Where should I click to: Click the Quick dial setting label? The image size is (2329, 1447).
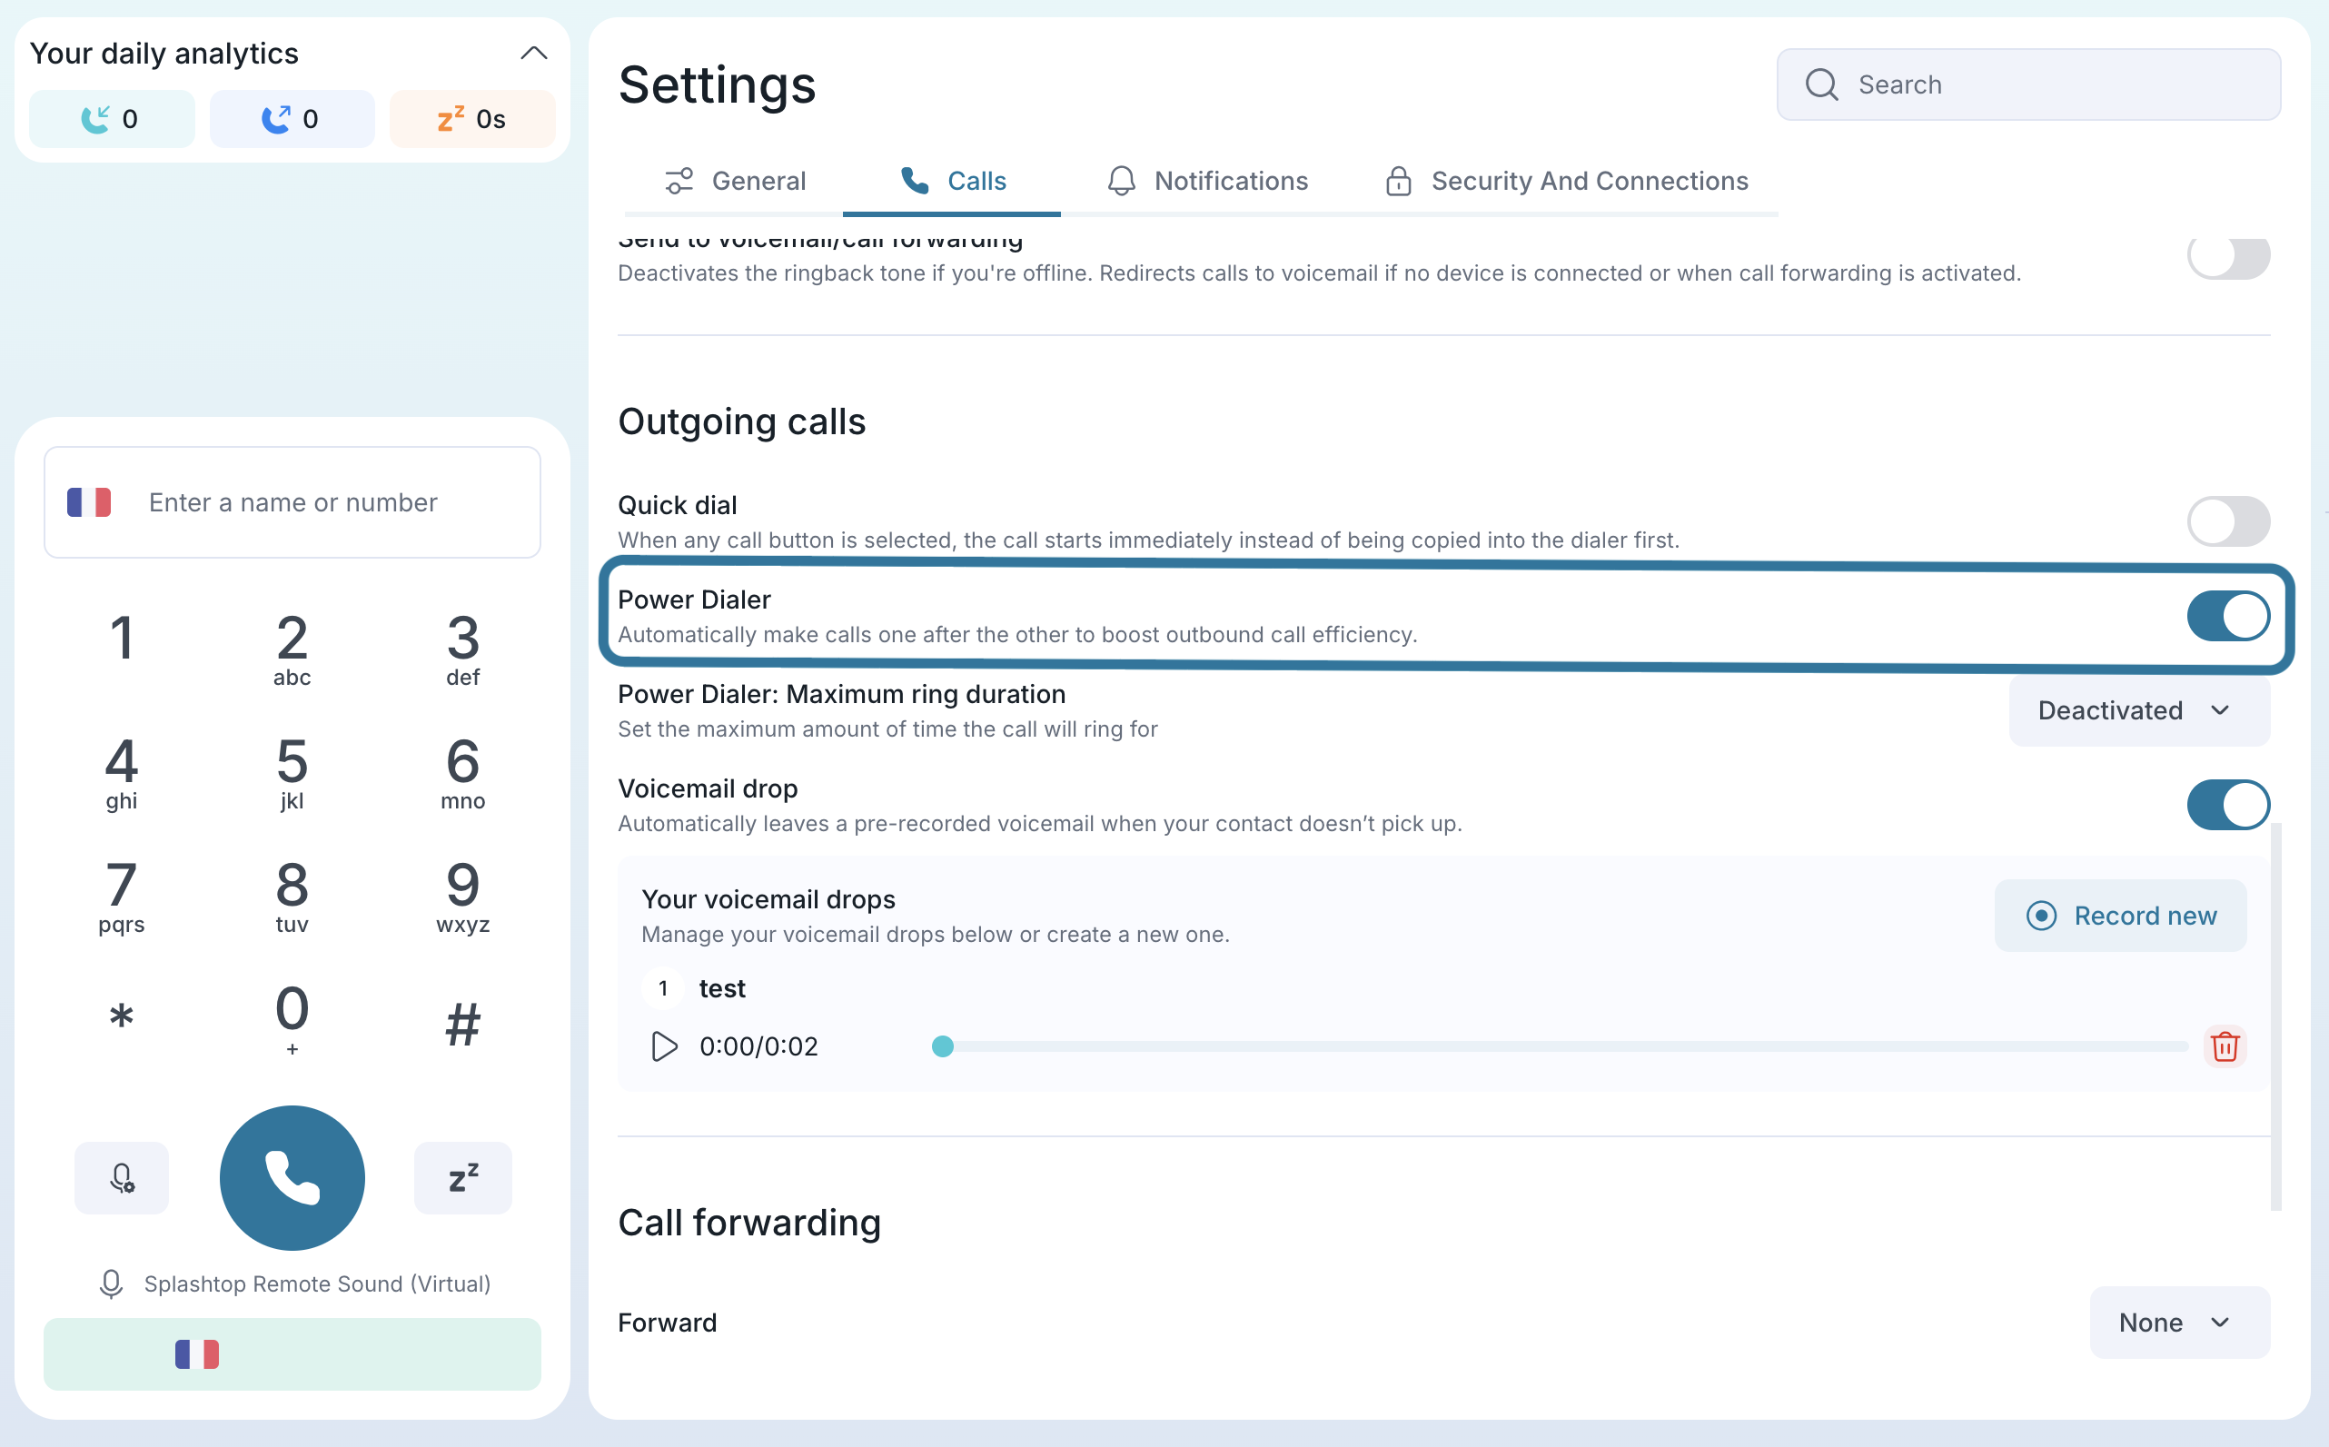[678, 504]
